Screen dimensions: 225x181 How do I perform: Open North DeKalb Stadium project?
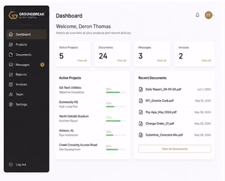tap(74, 116)
